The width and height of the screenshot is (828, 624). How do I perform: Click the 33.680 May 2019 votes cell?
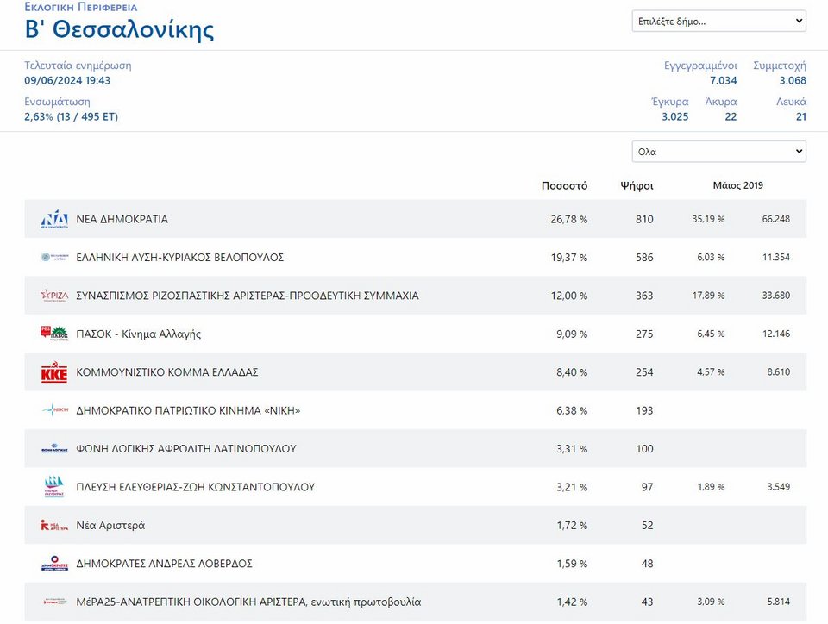point(775,295)
